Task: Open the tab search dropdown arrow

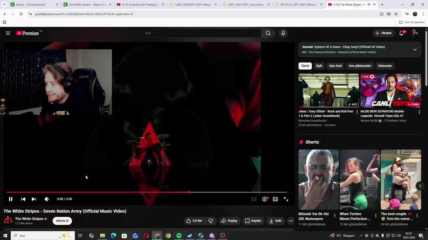Action: (x=4, y=5)
